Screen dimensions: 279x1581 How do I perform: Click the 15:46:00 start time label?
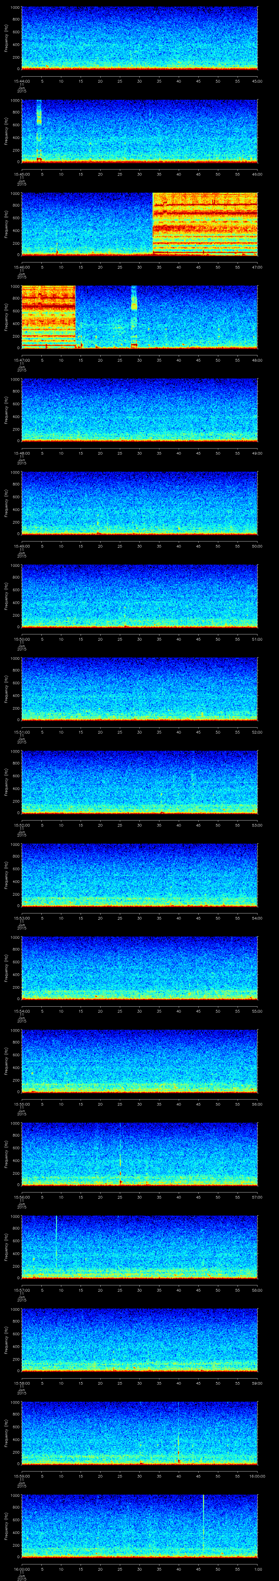click(x=22, y=268)
